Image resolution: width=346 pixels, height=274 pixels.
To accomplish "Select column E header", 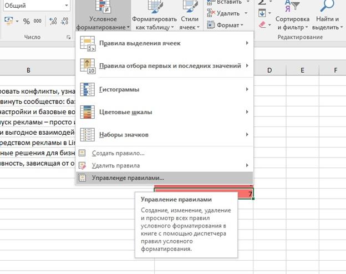I will 302,70.
